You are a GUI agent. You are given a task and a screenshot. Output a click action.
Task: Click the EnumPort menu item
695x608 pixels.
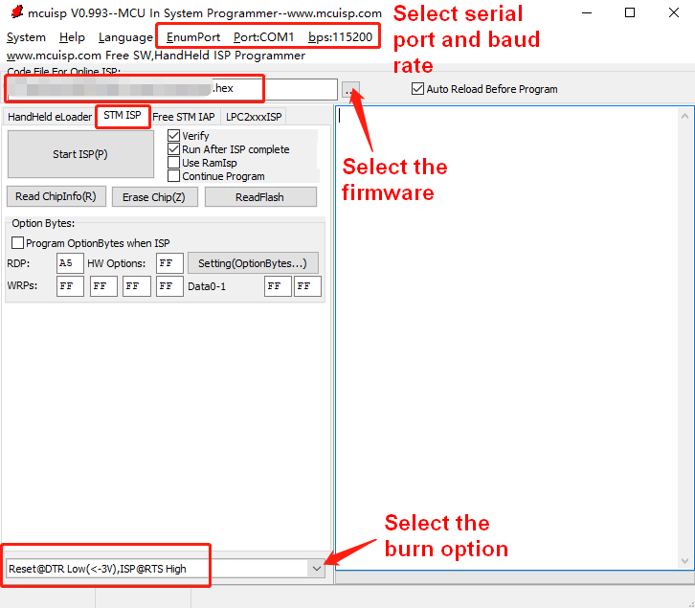tap(192, 37)
